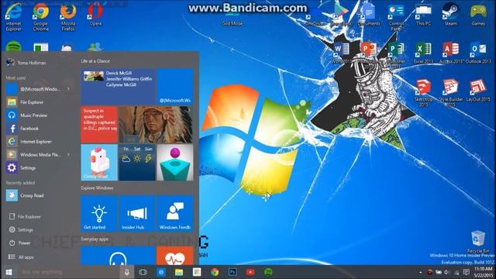Select Excel 2013 desktop shortcut
496x279 pixels.
[x=423, y=52]
